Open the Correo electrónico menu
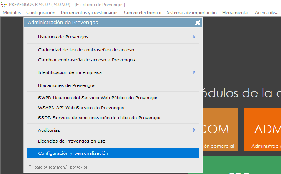281x174 pixels. [143, 13]
